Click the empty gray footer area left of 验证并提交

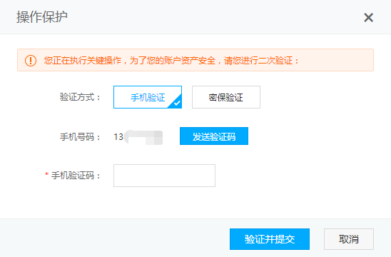(115, 238)
